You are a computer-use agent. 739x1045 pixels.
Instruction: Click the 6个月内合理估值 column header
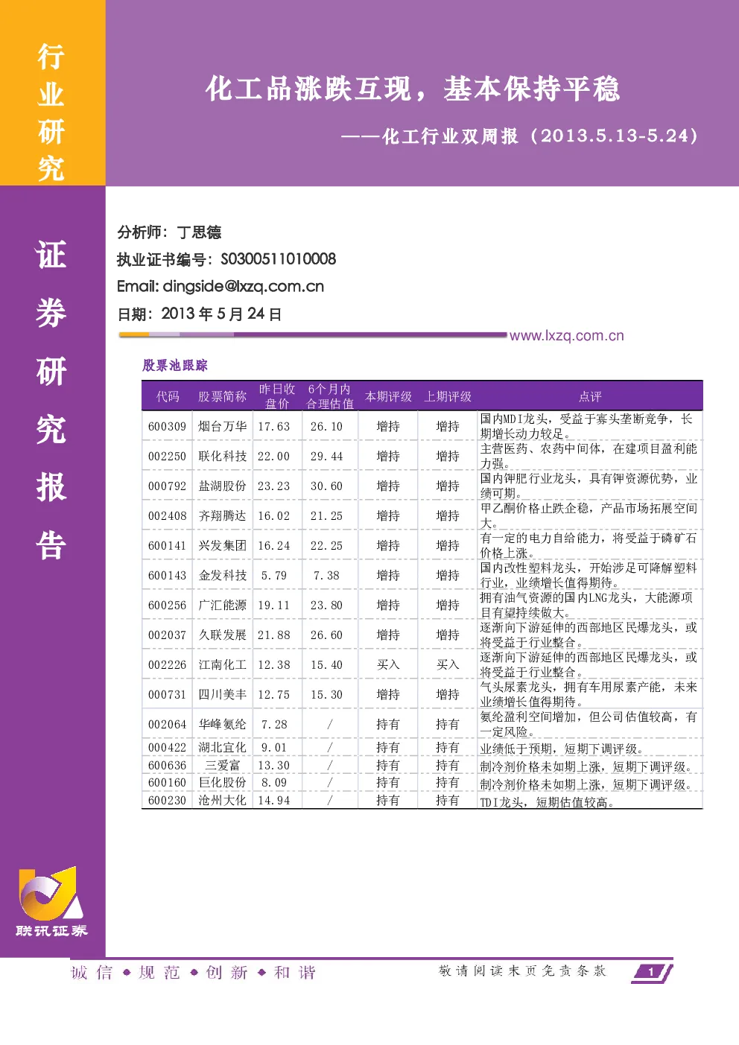(329, 396)
